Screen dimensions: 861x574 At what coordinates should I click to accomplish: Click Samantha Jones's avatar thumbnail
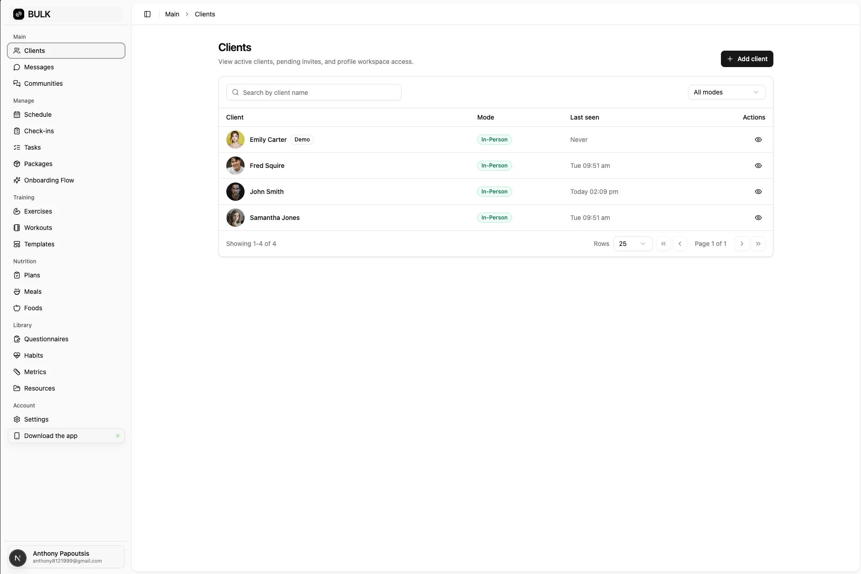click(x=235, y=218)
